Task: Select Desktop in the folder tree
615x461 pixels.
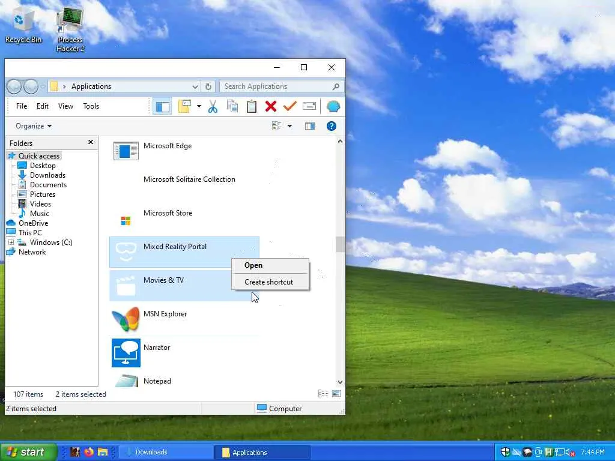Action: coord(43,166)
